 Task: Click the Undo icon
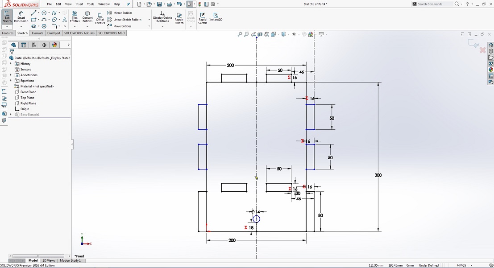pyautogui.click(x=179, y=4)
